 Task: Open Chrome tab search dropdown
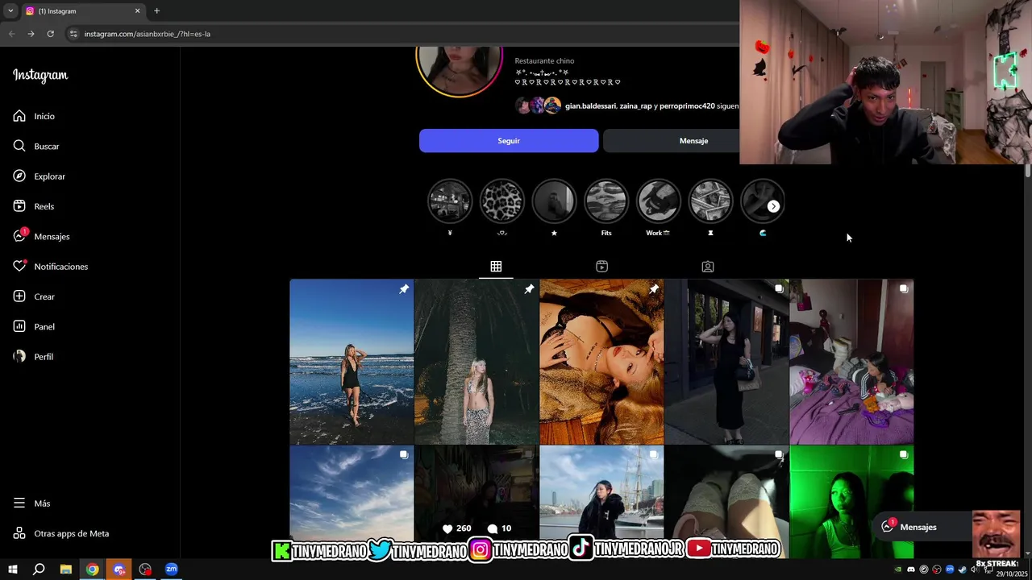click(x=10, y=10)
